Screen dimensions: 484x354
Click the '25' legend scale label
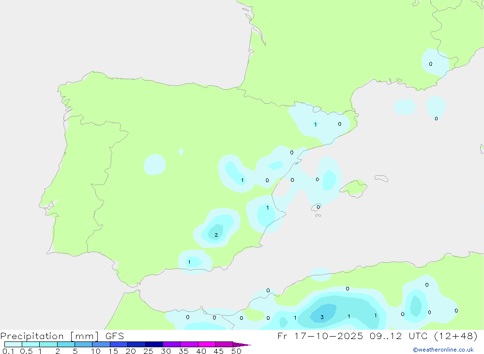(148, 351)
